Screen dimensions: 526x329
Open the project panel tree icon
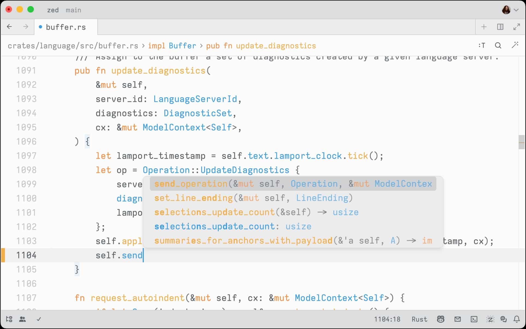(9, 319)
